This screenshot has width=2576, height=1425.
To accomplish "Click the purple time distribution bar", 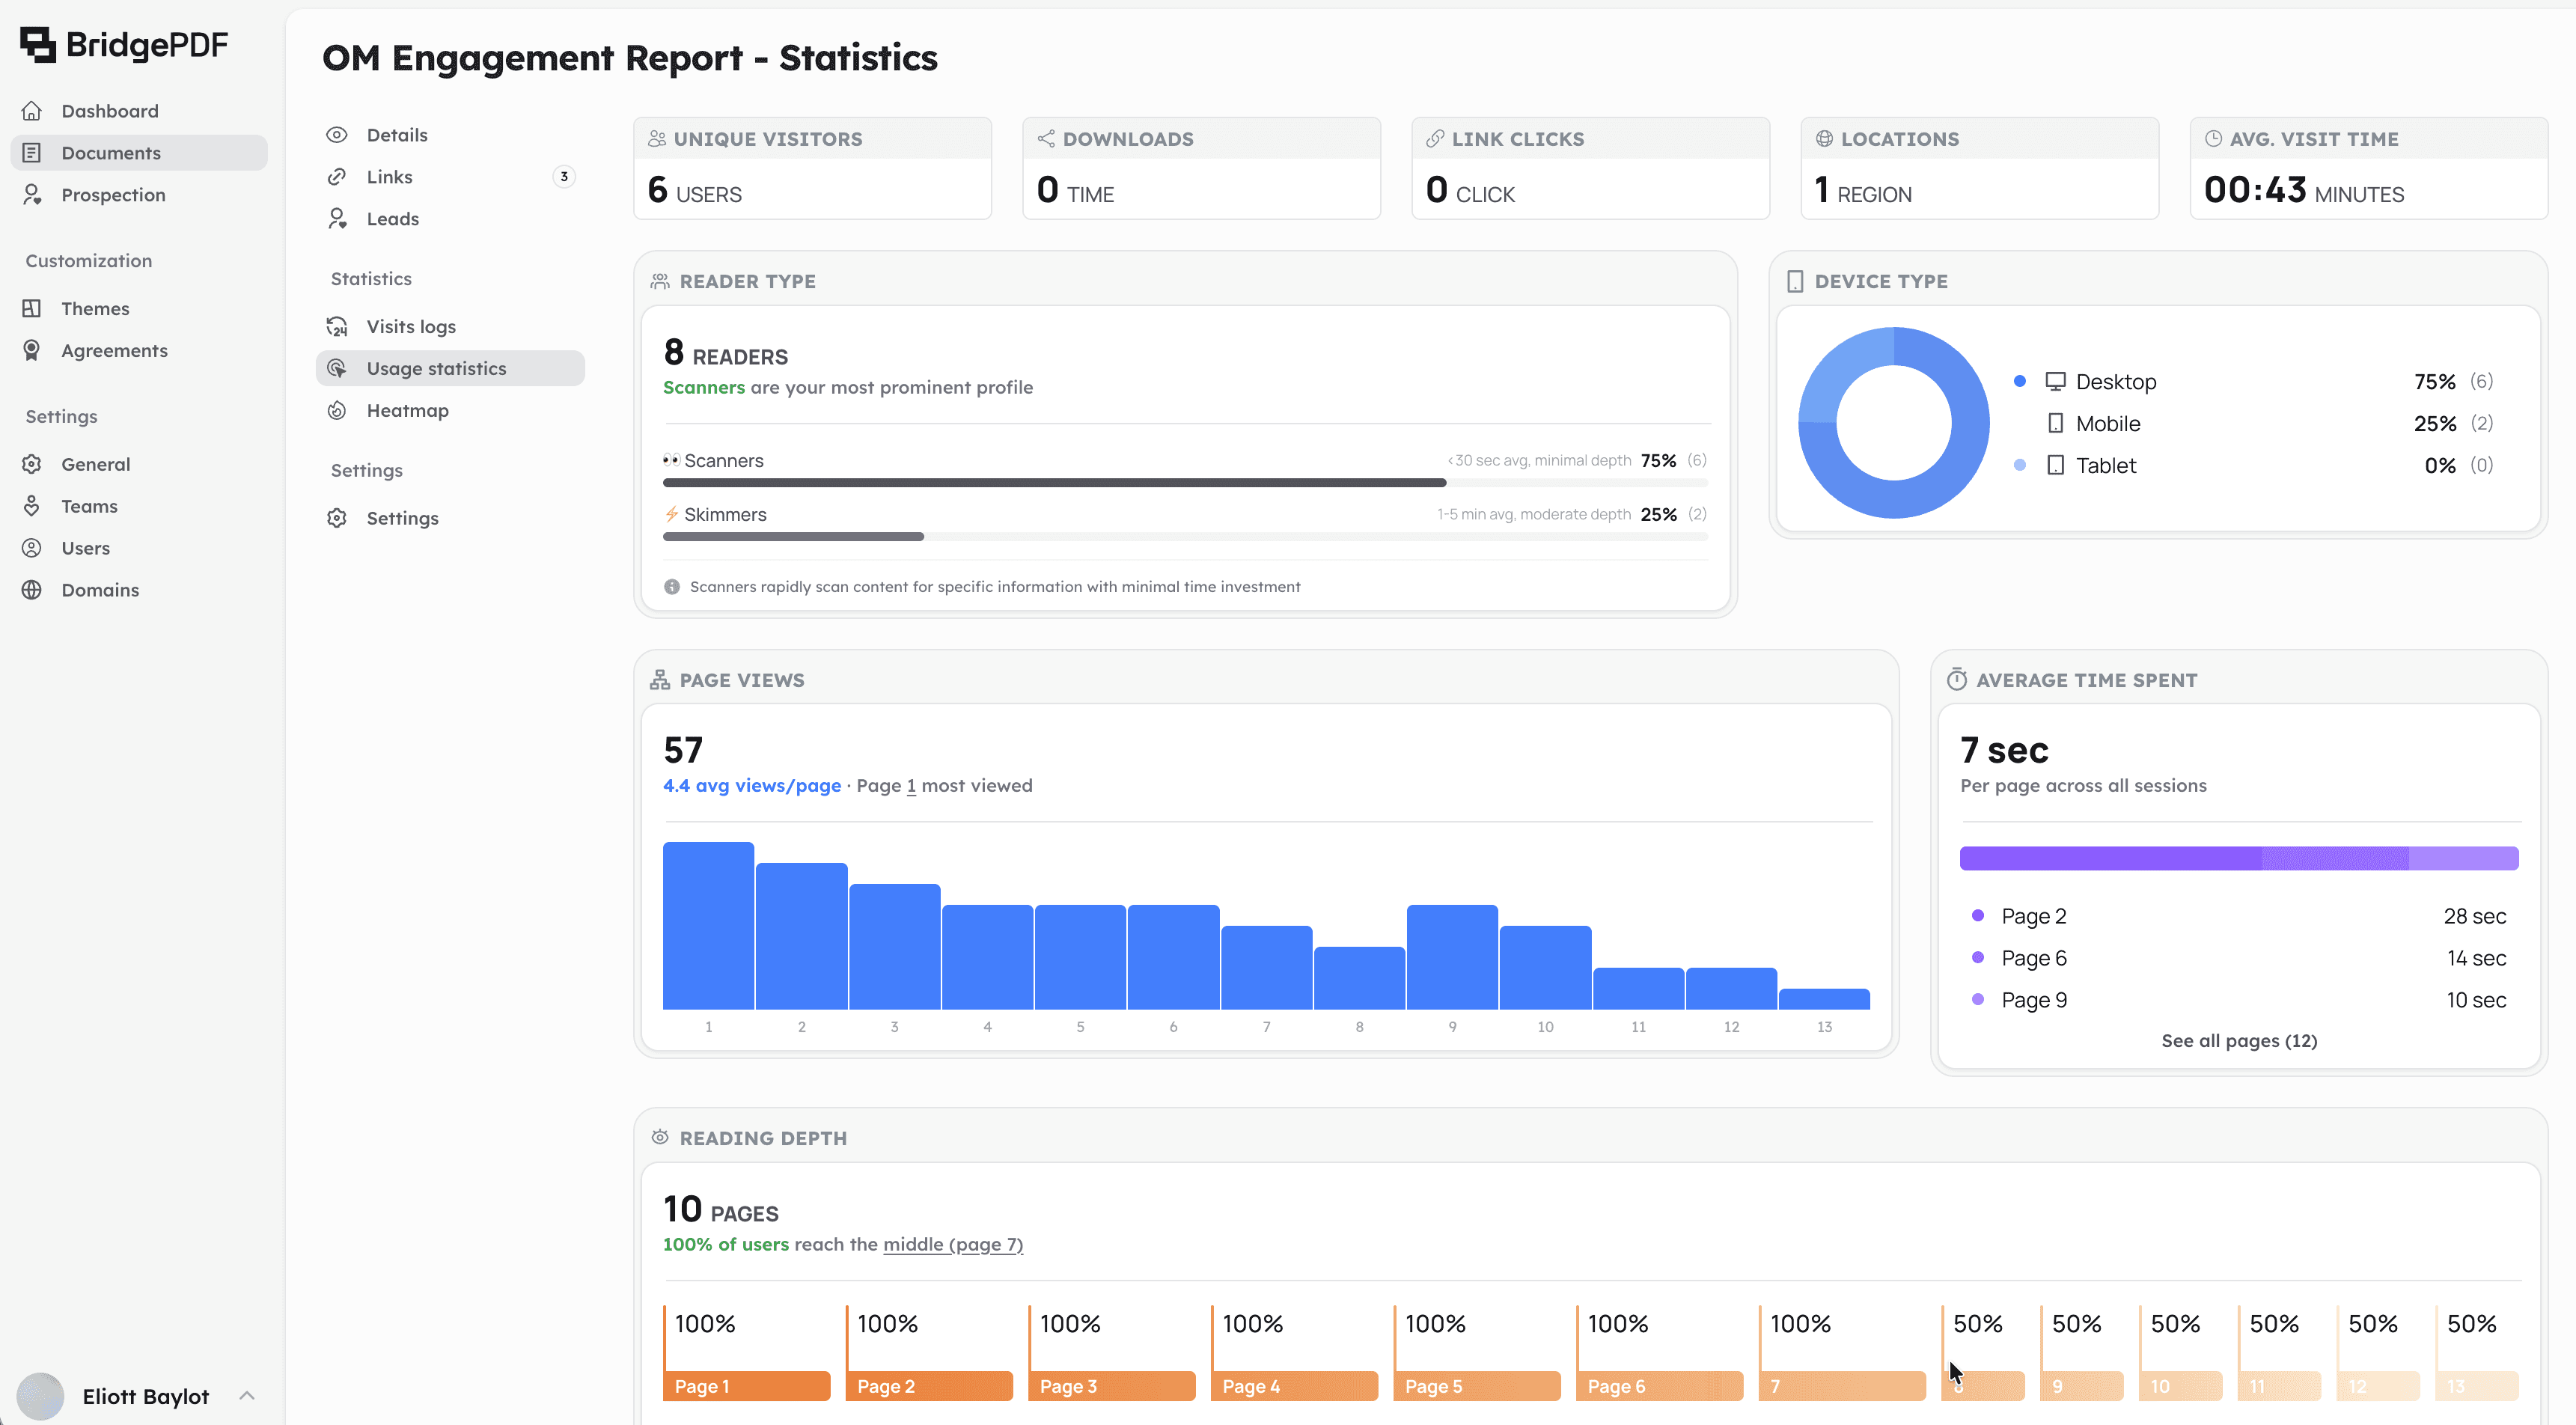I will [x=2239, y=857].
